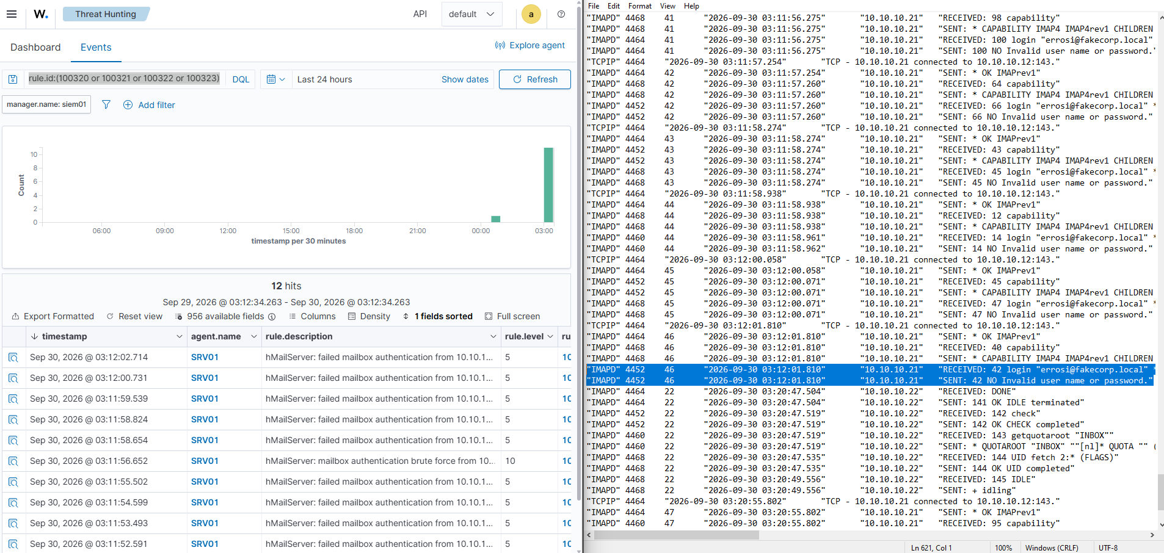1164x553 pixels.
Task: Open the 1 fields sorted menu
Action: (x=438, y=316)
